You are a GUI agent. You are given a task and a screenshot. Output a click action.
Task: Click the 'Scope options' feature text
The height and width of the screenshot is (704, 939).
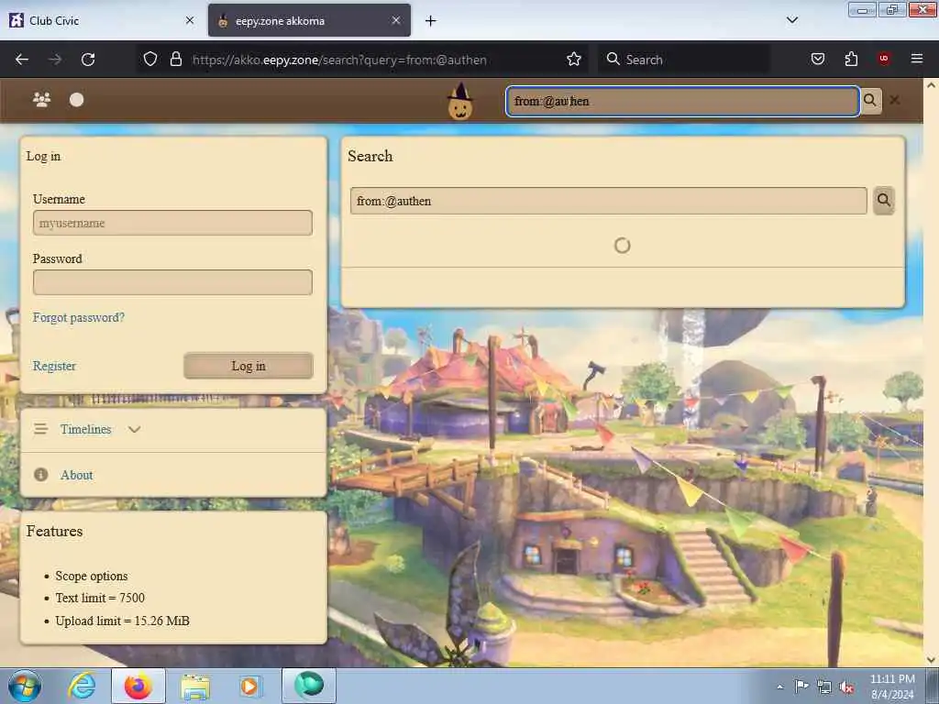point(92,576)
